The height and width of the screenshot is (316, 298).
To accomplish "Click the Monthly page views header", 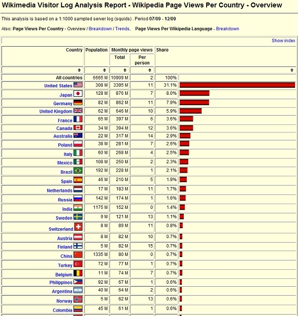I will pos(132,50).
